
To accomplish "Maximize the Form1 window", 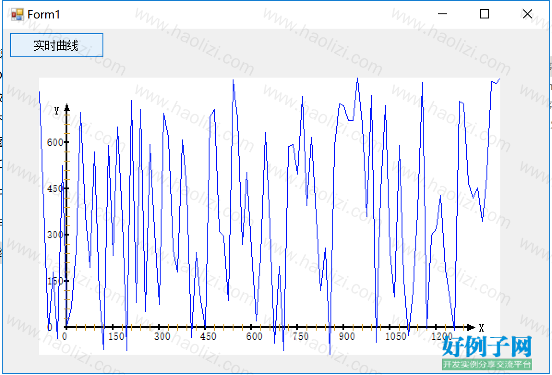I will coord(485,14).
